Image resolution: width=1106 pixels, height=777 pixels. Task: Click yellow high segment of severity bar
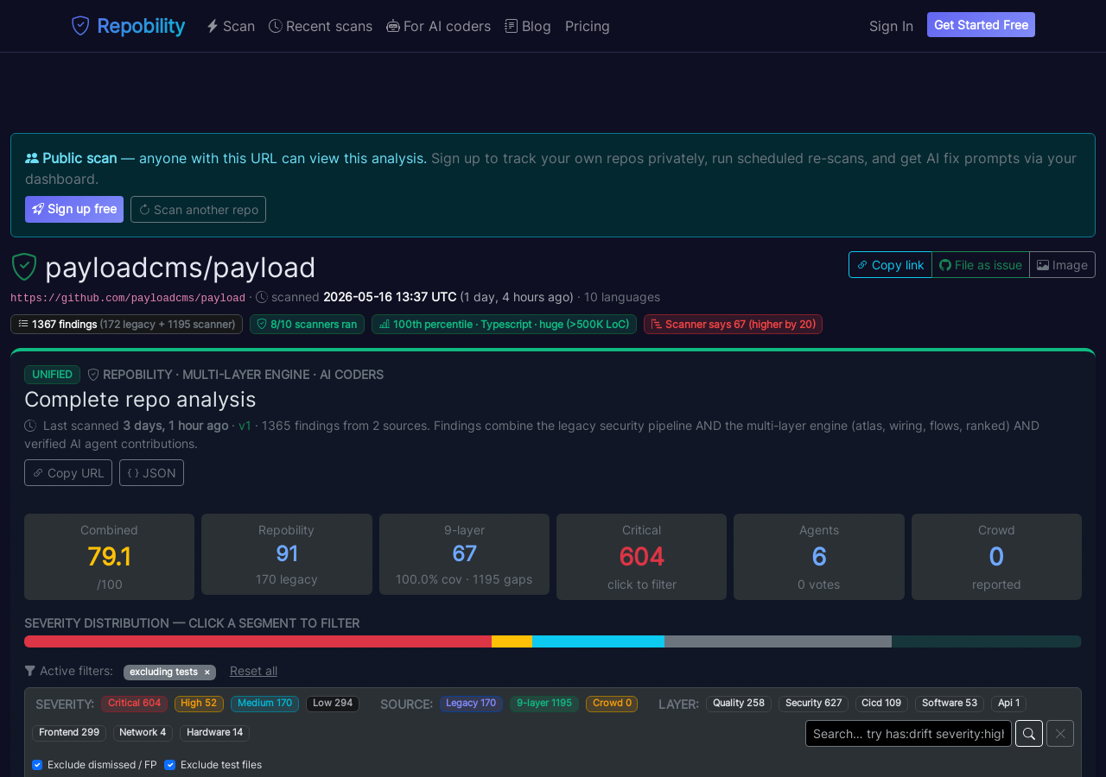[512, 641]
